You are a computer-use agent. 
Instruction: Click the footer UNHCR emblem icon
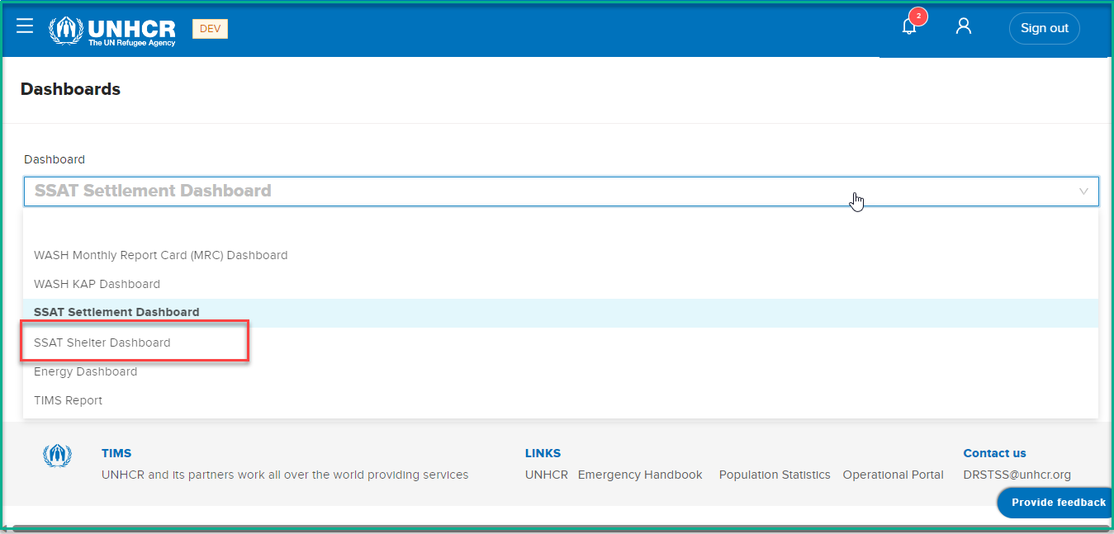(57, 456)
